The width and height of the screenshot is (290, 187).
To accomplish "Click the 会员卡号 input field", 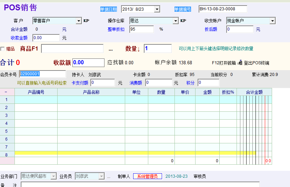I will [42, 74].
